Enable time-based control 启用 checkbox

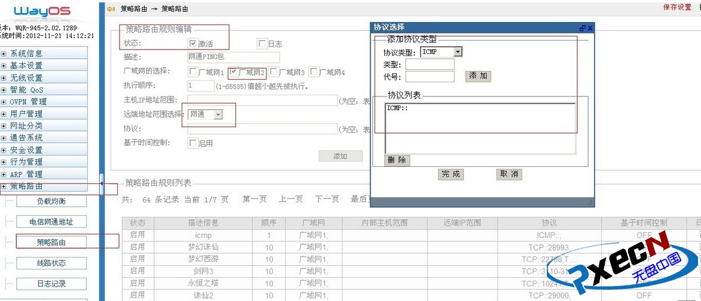(x=192, y=143)
